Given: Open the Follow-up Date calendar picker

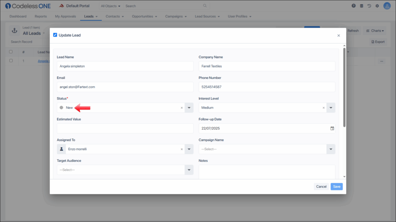Looking at the screenshot, I should (x=332, y=128).
